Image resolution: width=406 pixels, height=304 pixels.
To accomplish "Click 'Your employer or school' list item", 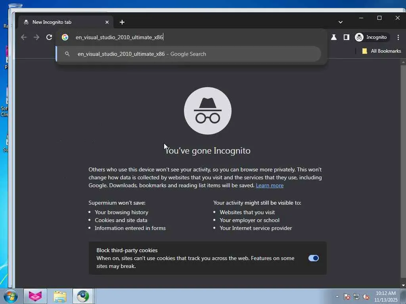I will pos(250,220).
